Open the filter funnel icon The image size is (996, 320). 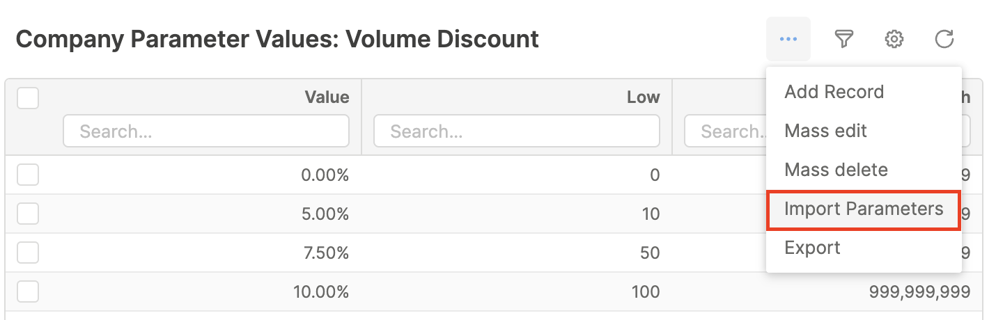(x=844, y=39)
